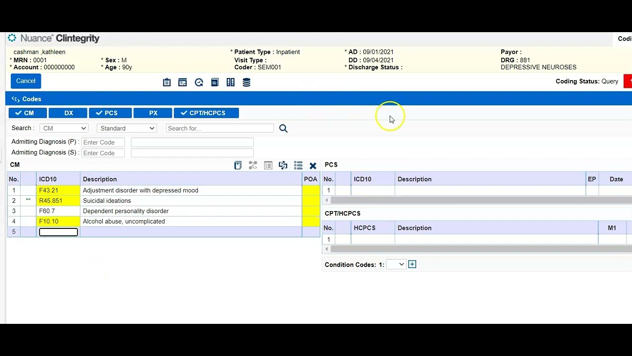Click the HCPCS column header
Screen dimensions: 632x356
(x=373, y=228)
